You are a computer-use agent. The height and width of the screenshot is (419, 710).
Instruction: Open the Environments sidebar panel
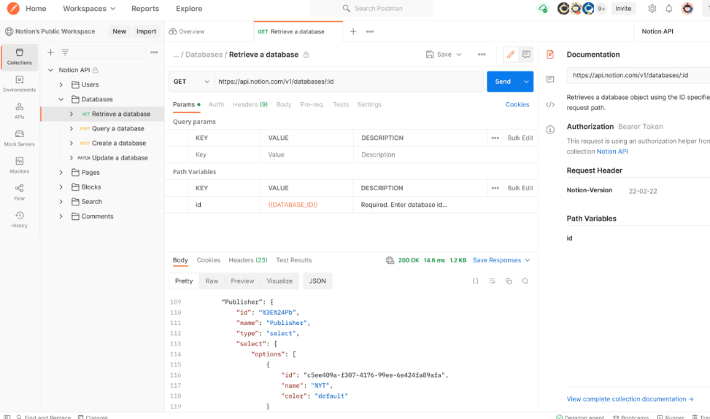[x=20, y=84]
